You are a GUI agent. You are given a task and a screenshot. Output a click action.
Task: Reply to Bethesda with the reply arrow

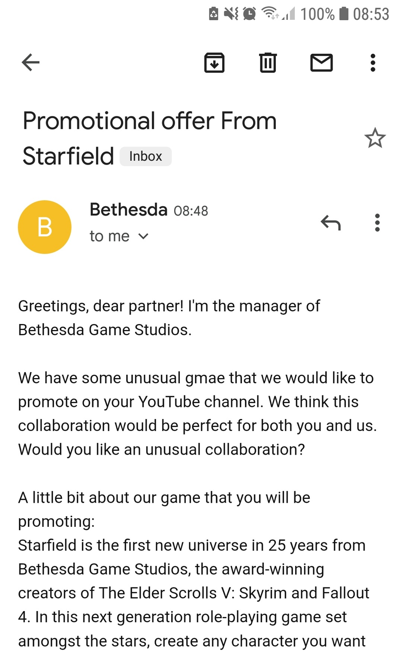(330, 223)
